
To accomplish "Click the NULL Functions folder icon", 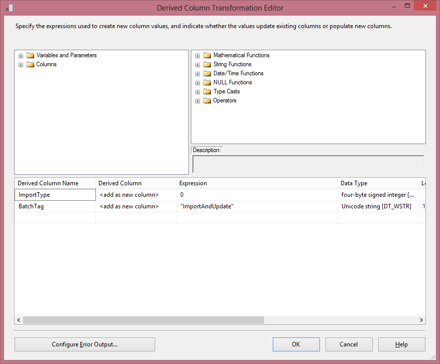I will point(207,83).
